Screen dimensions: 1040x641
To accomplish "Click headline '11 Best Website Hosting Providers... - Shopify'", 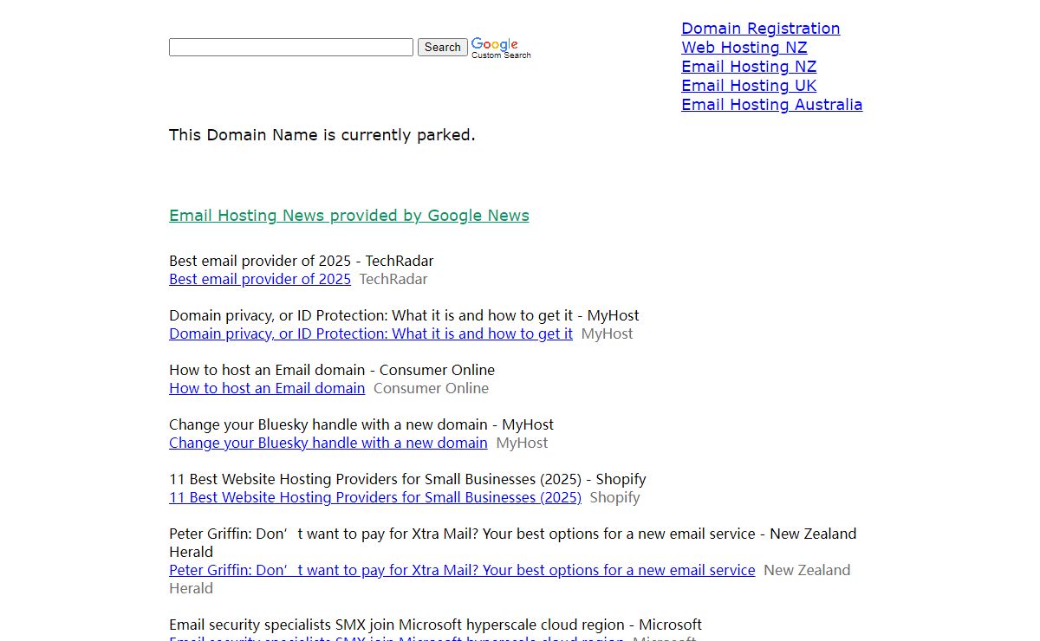I will [407, 479].
